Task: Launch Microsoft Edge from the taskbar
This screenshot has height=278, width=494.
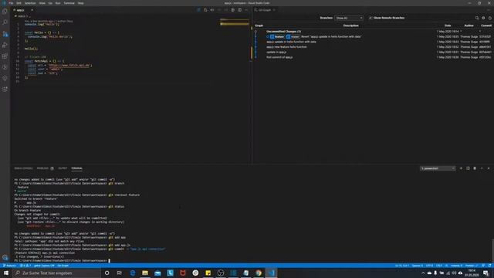Action: coord(132,273)
